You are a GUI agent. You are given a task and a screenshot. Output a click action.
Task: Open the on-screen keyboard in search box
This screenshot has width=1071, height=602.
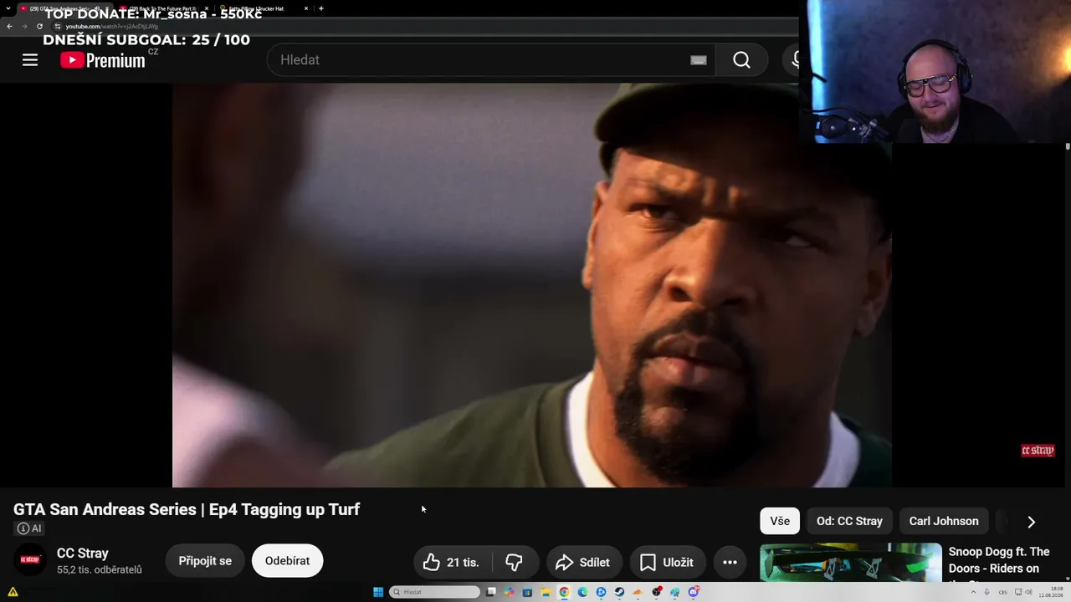pos(699,60)
